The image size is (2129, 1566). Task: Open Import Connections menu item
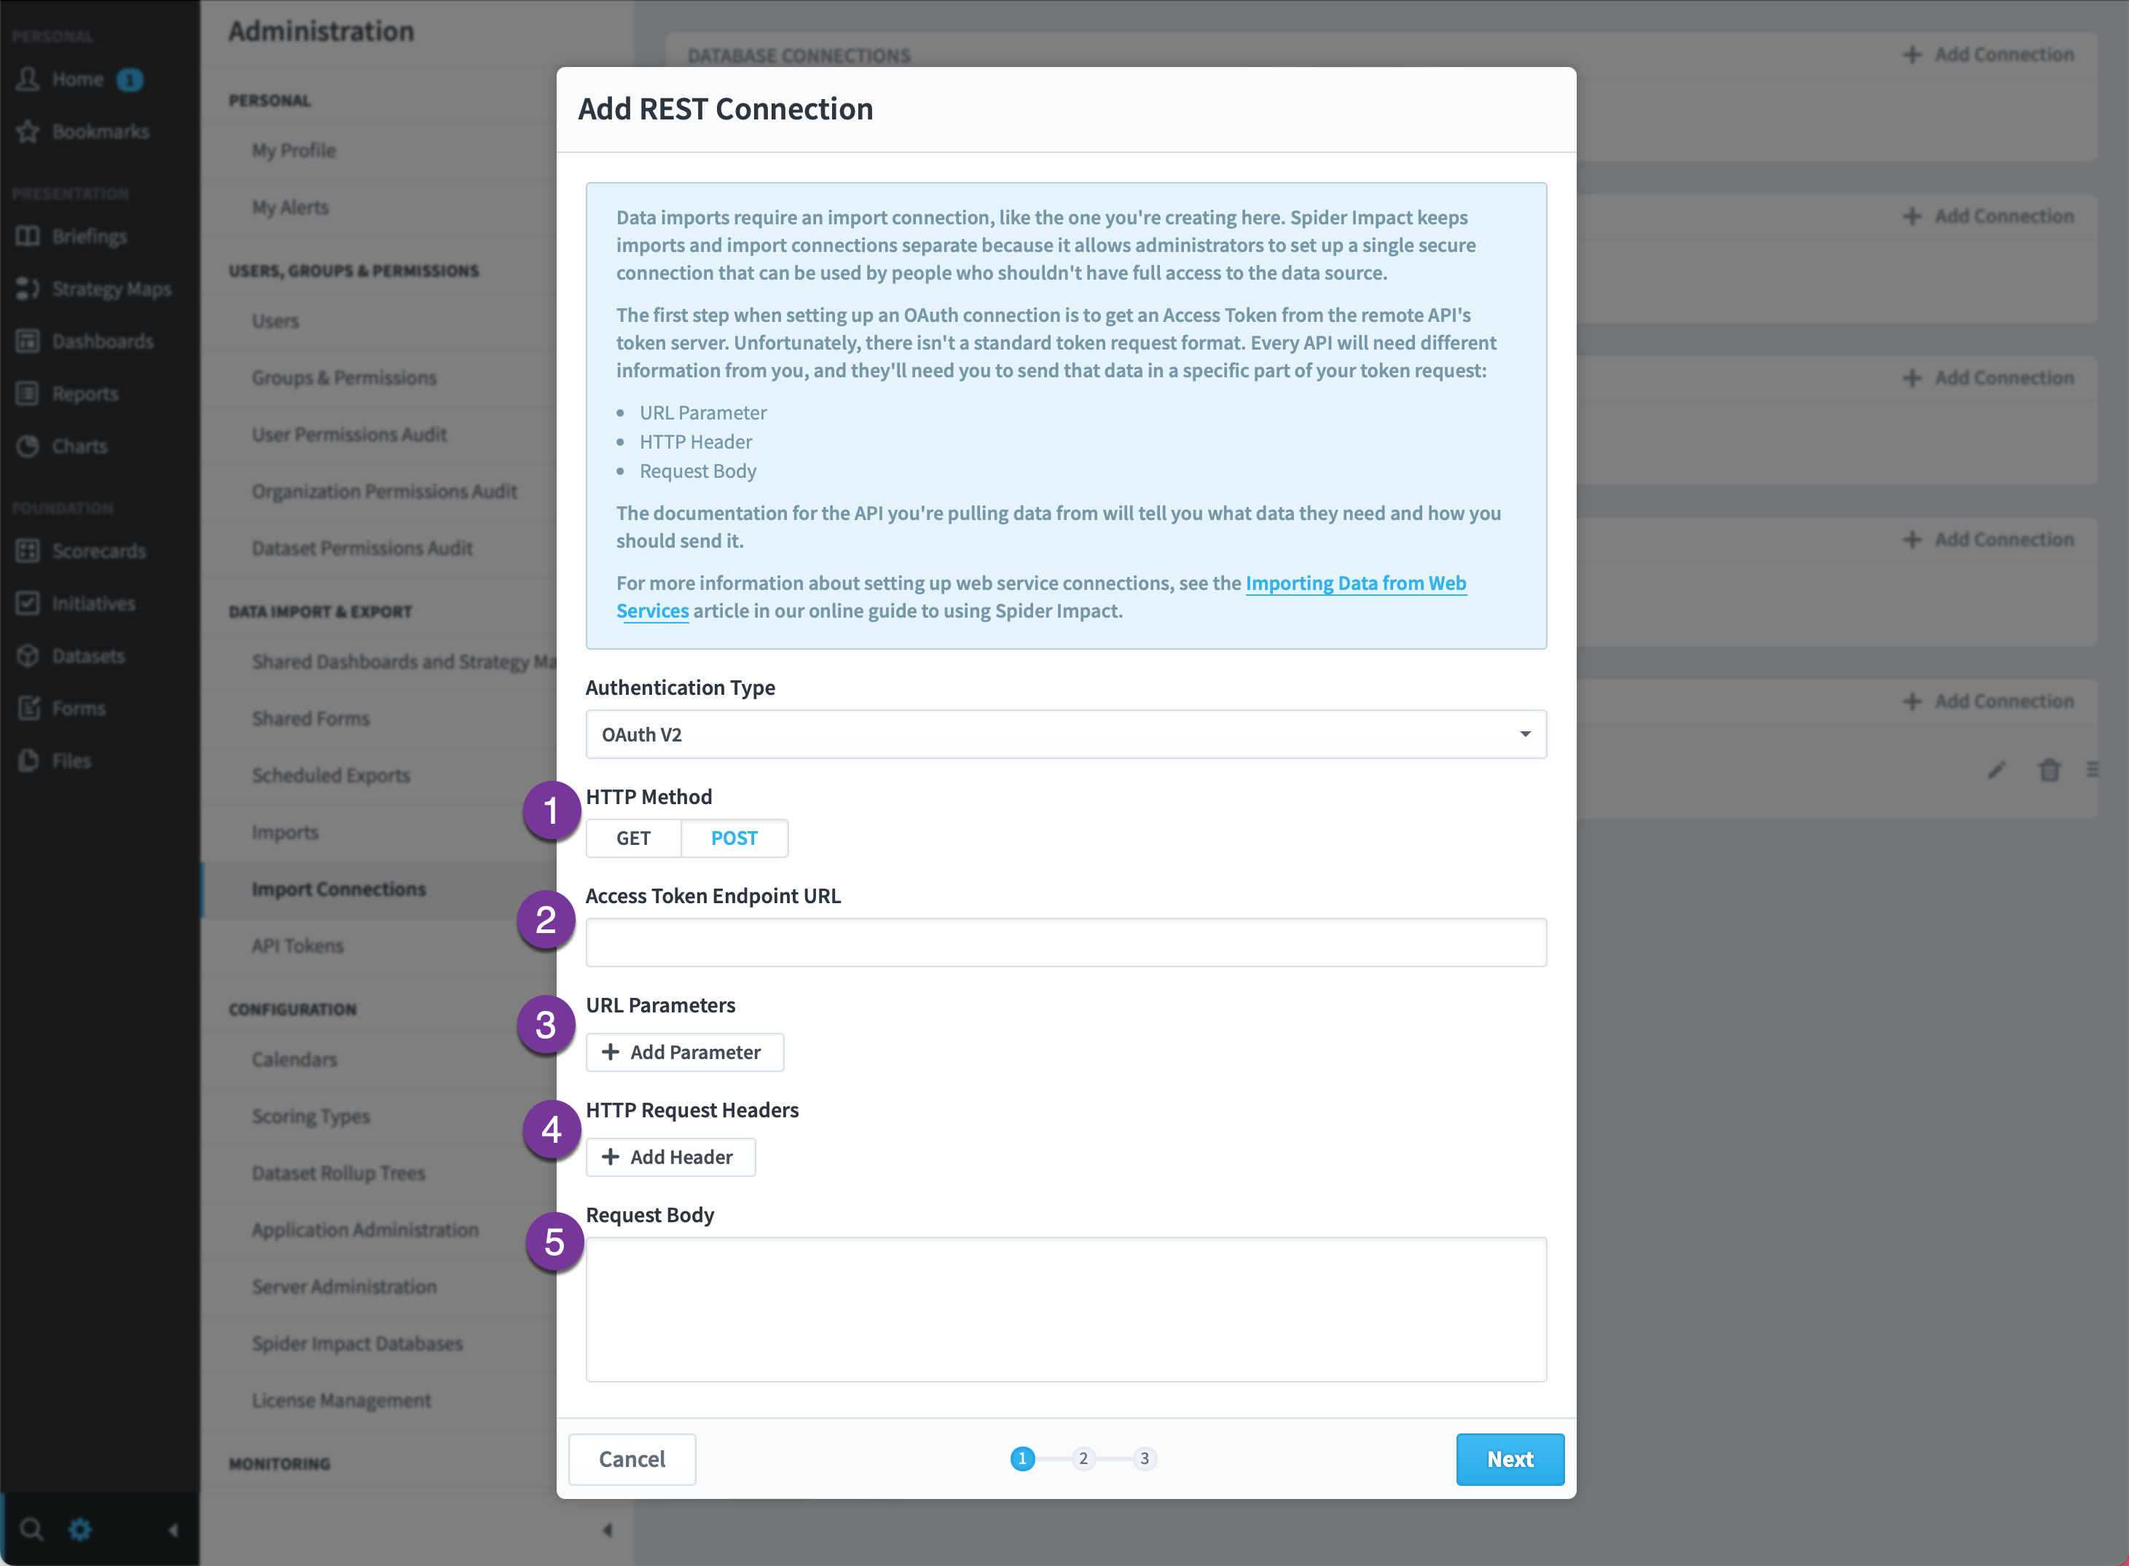click(339, 889)
